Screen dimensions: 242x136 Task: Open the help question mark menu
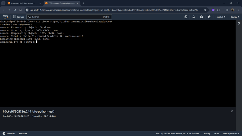click(x=201, y=17)
